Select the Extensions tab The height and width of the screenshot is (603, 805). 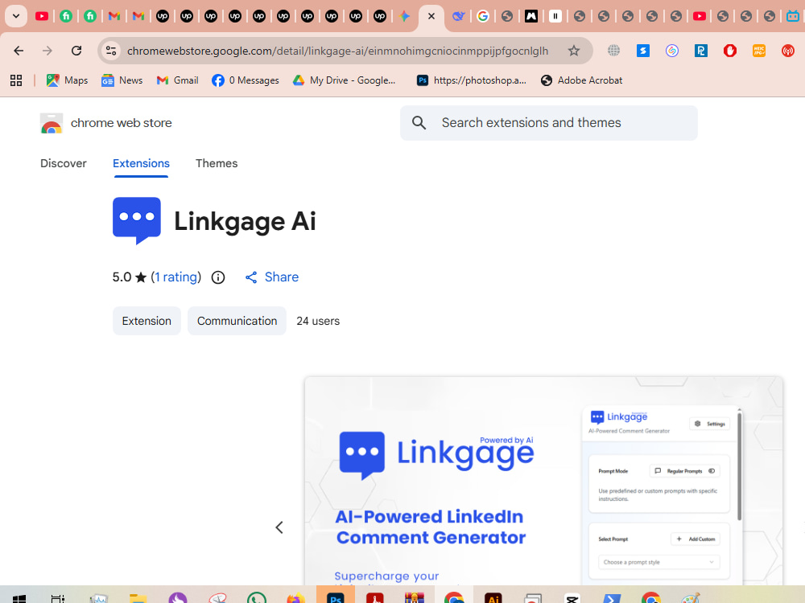(x=141, y=163)
